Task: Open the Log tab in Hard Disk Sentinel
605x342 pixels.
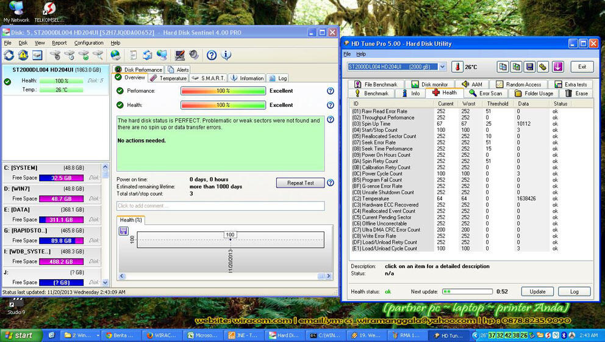Action: 278,78
